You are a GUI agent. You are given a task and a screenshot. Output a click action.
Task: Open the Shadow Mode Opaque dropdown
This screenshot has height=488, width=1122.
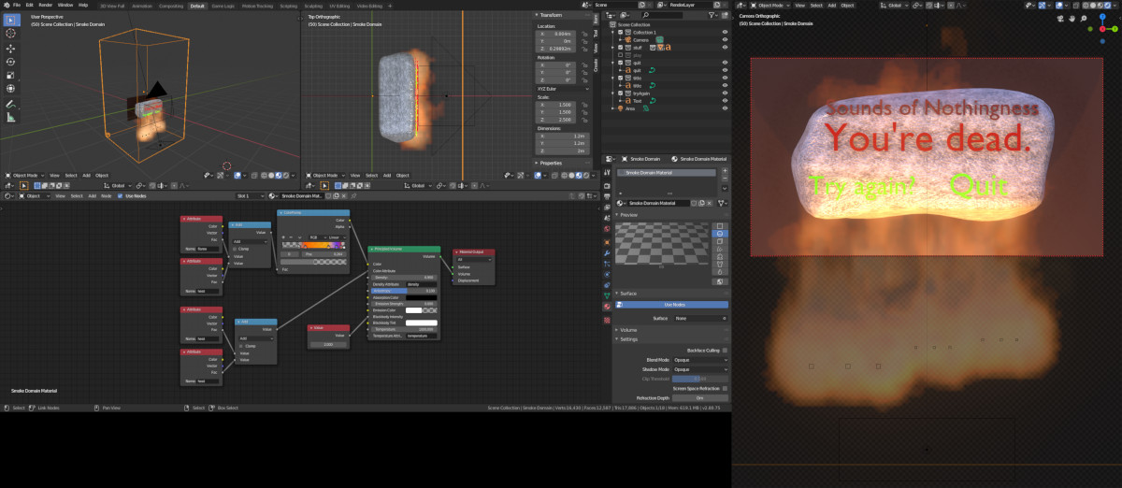click(x=699, y=369)
